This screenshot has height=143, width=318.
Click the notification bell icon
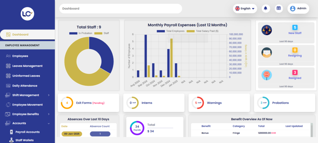pos(266,9)
